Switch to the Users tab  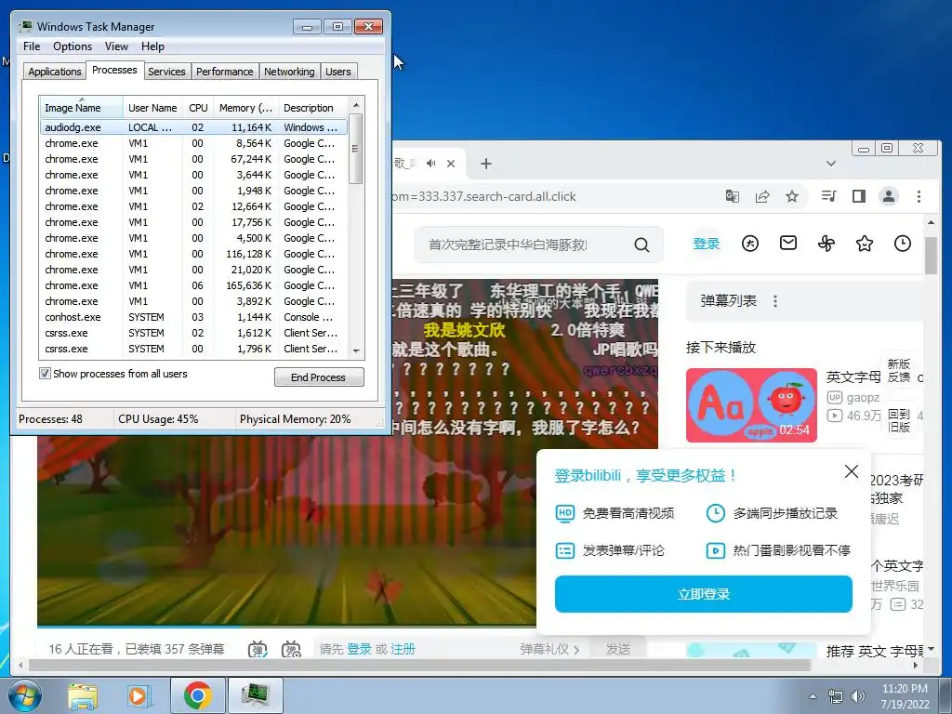[x=338, y=72]
